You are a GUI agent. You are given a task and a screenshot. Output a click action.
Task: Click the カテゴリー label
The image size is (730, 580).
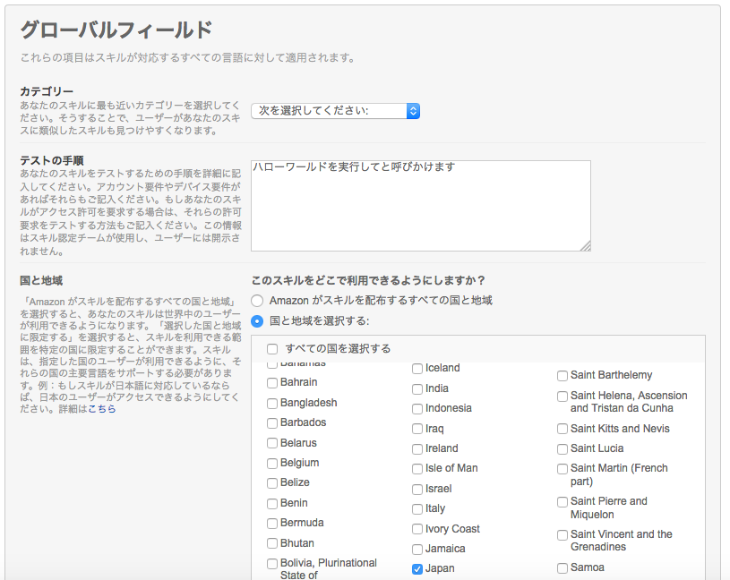[47, 91]
